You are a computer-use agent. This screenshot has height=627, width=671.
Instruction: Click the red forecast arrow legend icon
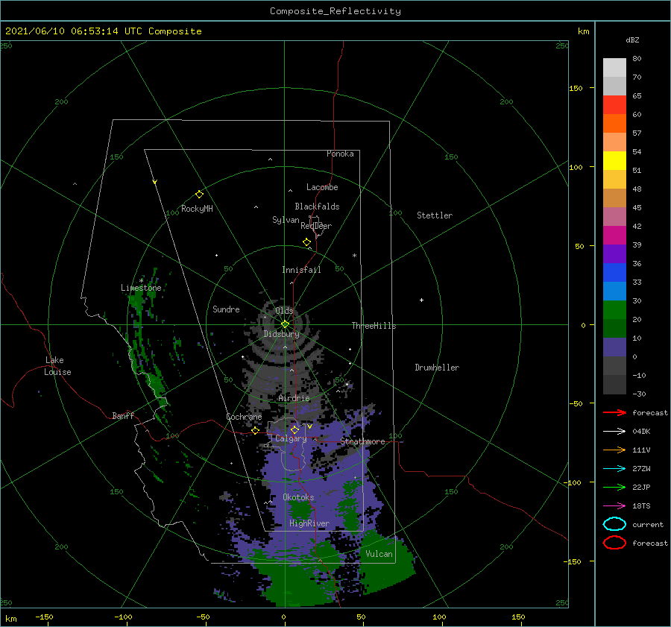click(x=614, y=412)
